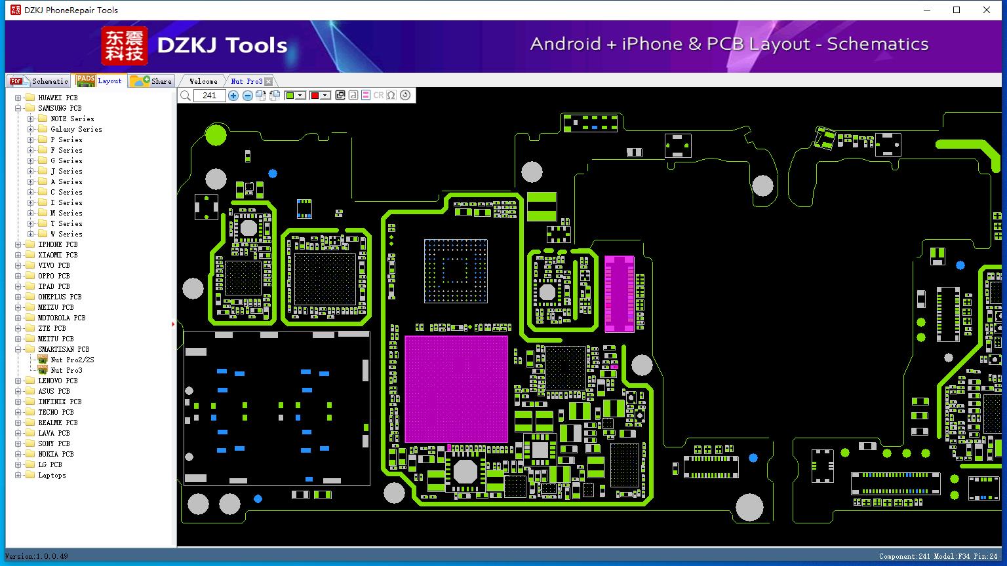Open the green color dropdown arrow

coord(301,96)
